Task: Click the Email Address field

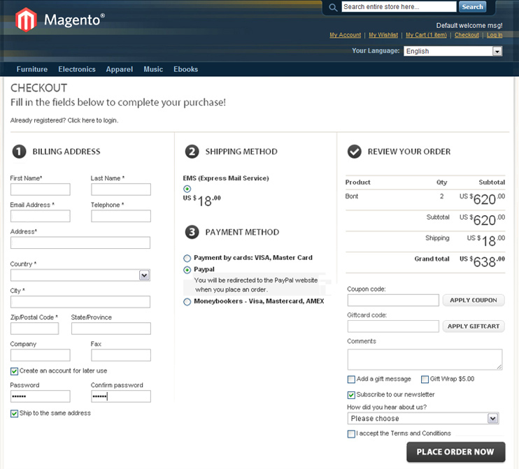Action: click(41, 216)
